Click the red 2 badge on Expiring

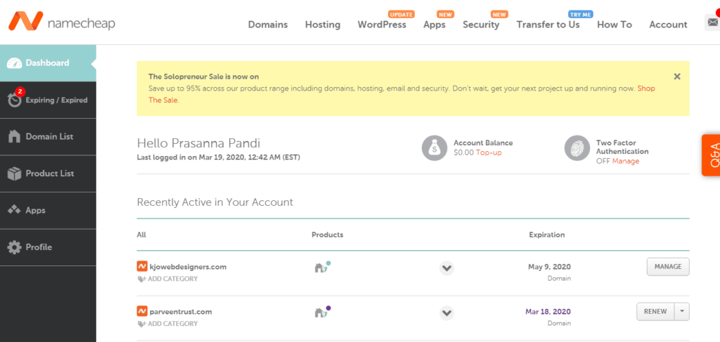pyautogui.click(x=19, y=91)
